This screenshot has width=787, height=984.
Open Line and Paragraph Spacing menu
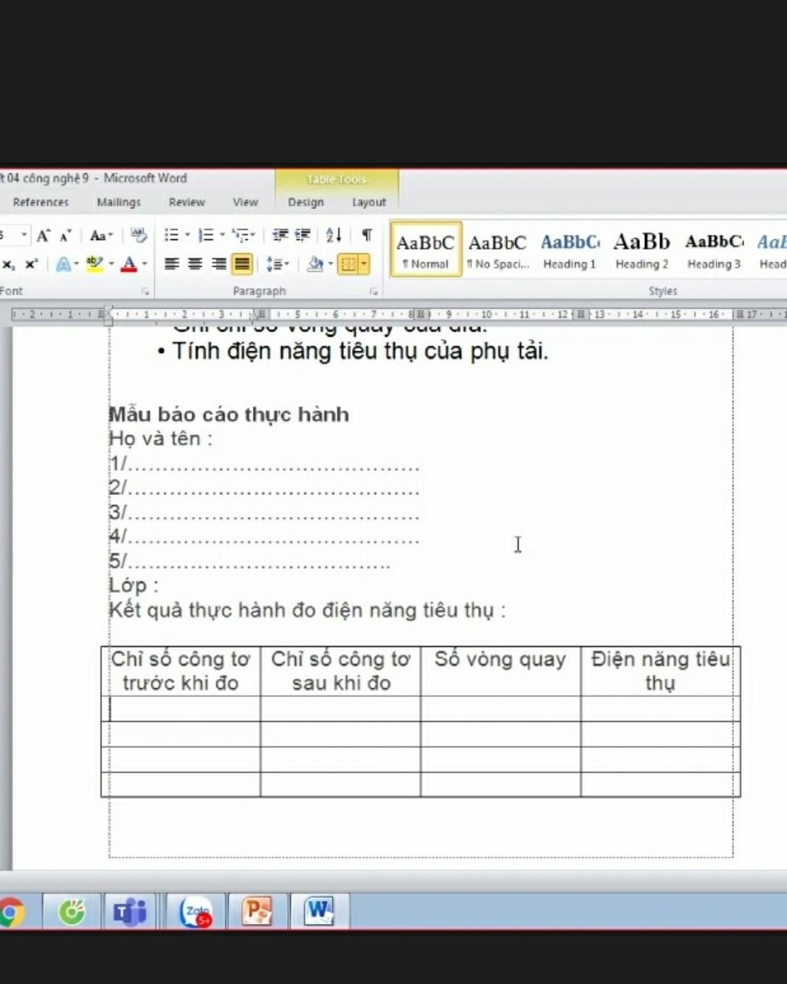pos(277,264)
